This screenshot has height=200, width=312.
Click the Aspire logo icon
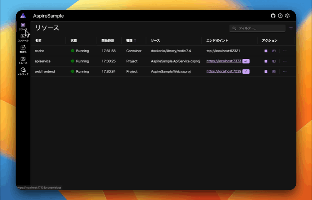click(23, 16)
